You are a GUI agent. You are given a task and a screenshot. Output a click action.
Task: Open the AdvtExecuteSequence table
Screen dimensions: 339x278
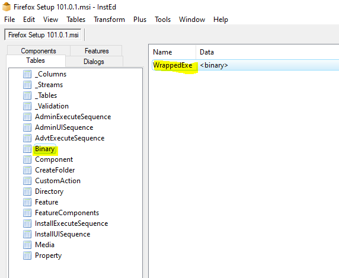(69, 138)
